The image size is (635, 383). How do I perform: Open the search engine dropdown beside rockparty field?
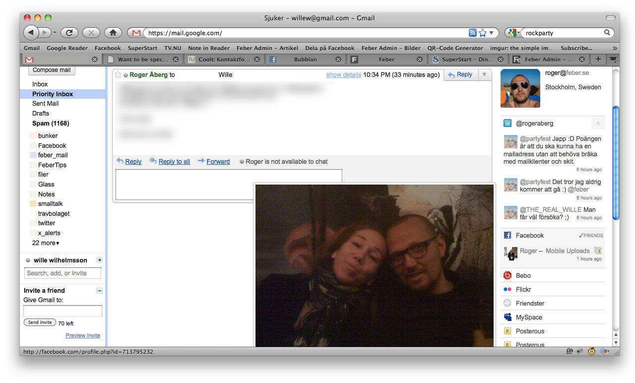coord(513,32)
